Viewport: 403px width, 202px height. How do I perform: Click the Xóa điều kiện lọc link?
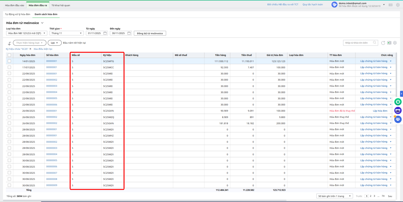pos(43,49)
